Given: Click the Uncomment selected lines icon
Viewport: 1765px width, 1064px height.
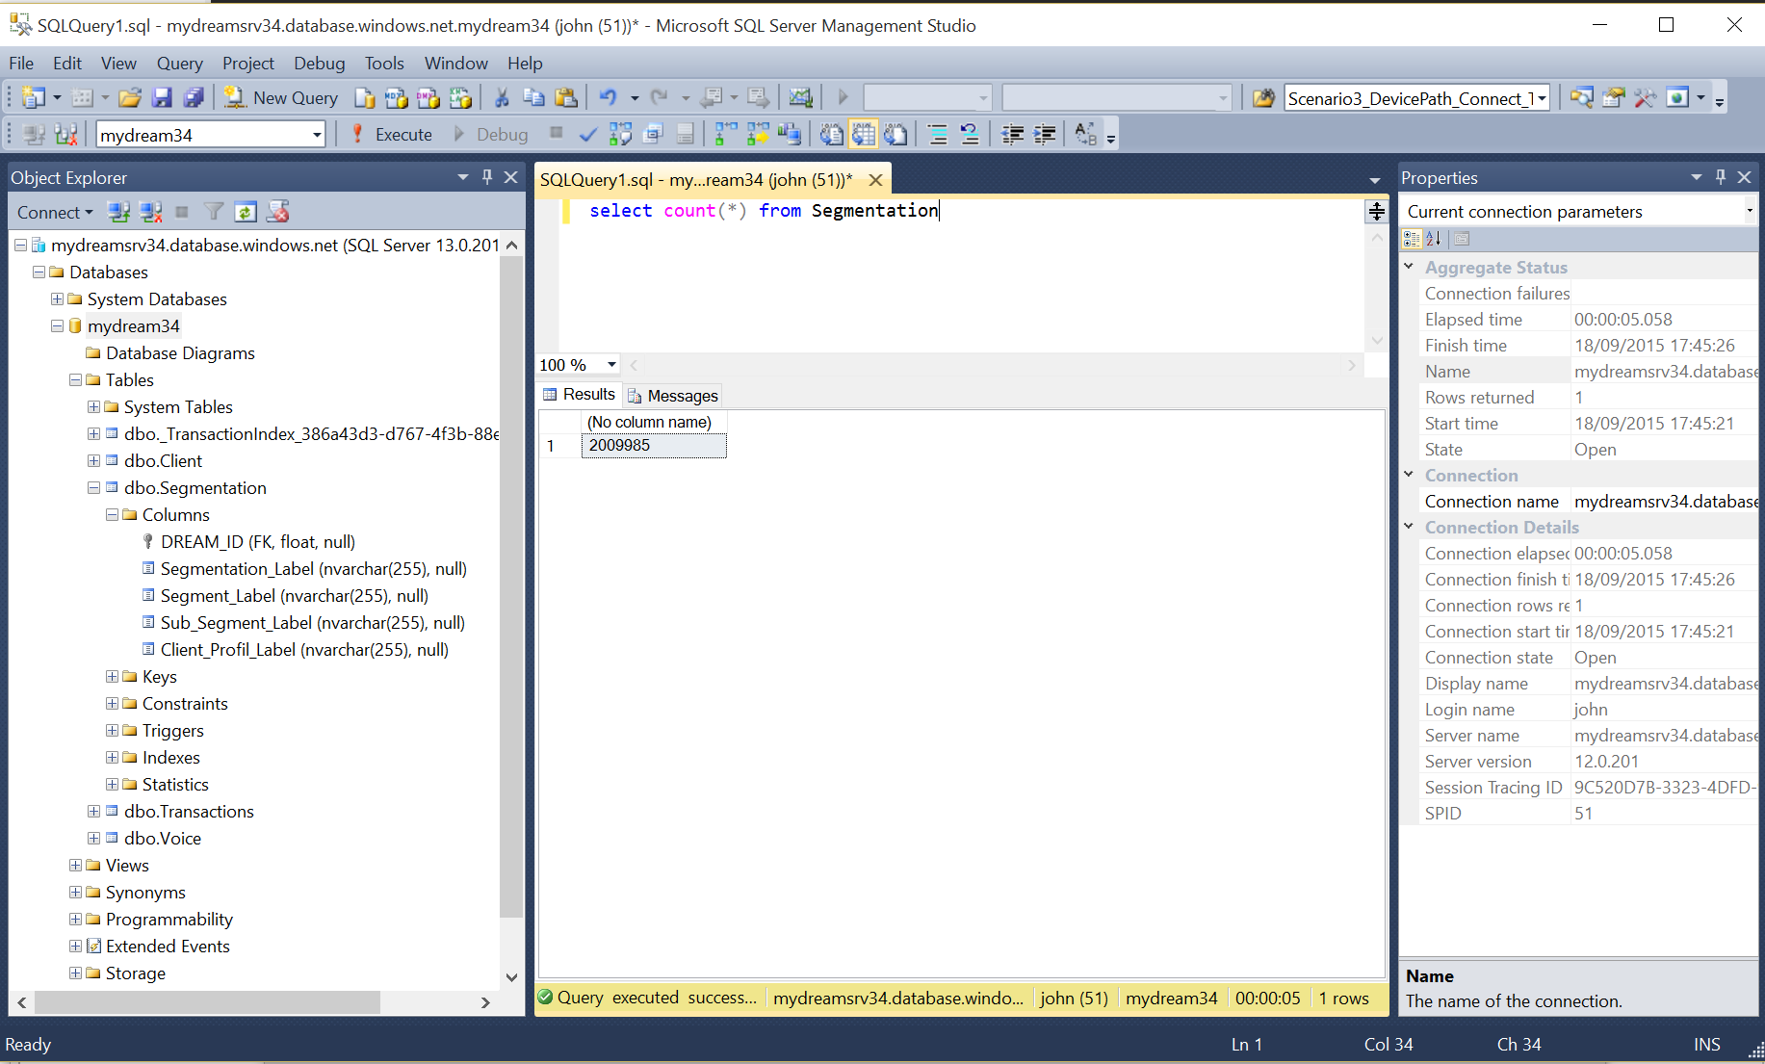Looking at the screenshot, I should [x=969, y=134].
